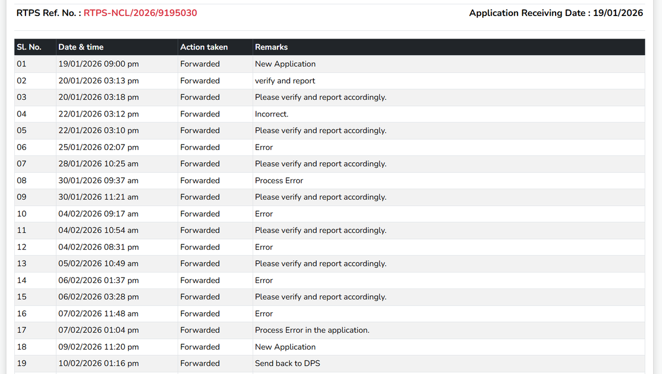
Task: Click 'Process Error in the application.' remark
Action: 312,330
